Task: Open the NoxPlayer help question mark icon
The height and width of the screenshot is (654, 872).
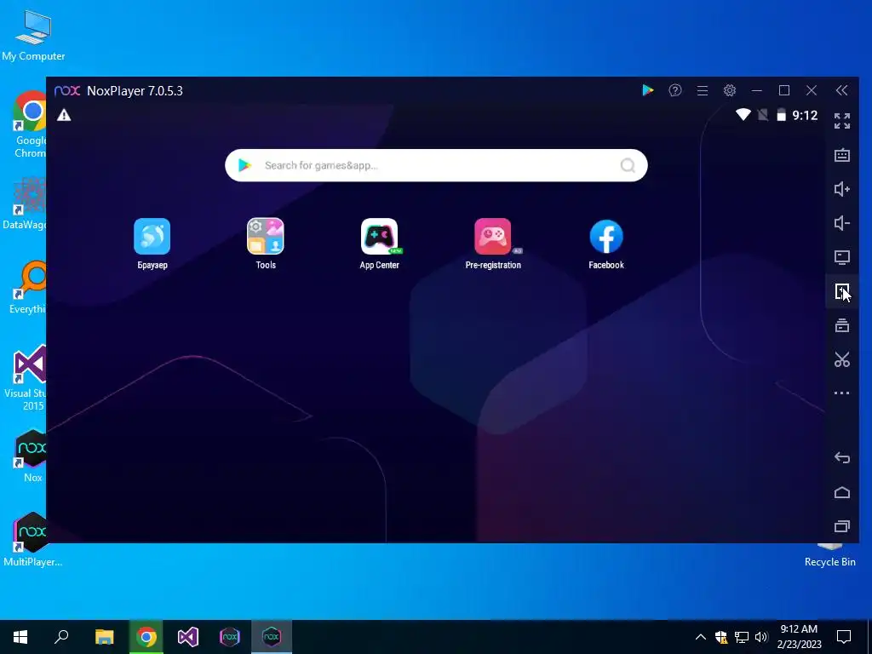Action: click(675, 90)
